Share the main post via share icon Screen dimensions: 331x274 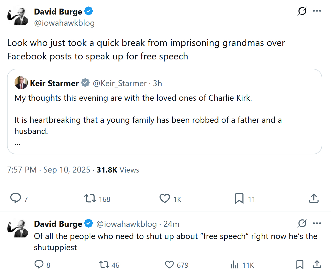(x=314, y=198)
